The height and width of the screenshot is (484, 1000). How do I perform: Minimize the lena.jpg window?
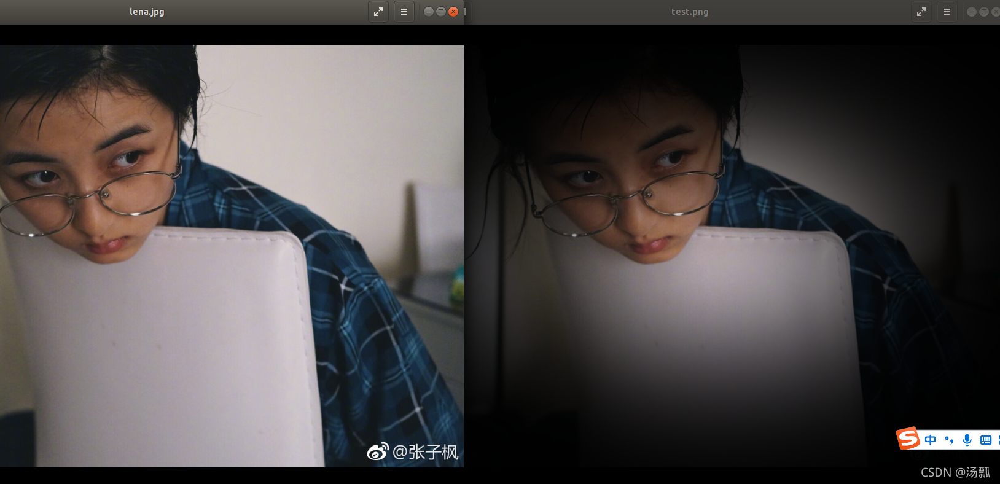429,12
